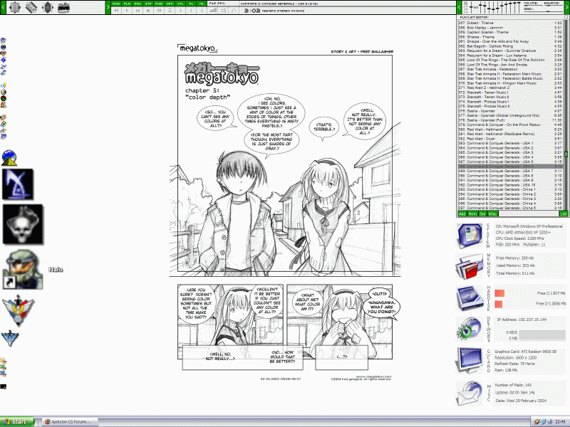This screenshot has height=427, width=570.
Task: Collapse the equalizer panel with its left green arrow
Action: click(459, 7)
